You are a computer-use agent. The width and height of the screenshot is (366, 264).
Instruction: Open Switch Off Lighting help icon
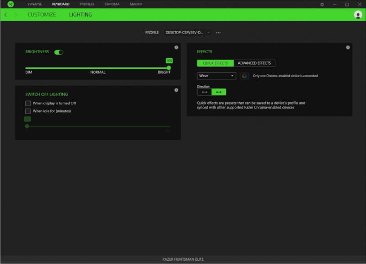point(176,90)
